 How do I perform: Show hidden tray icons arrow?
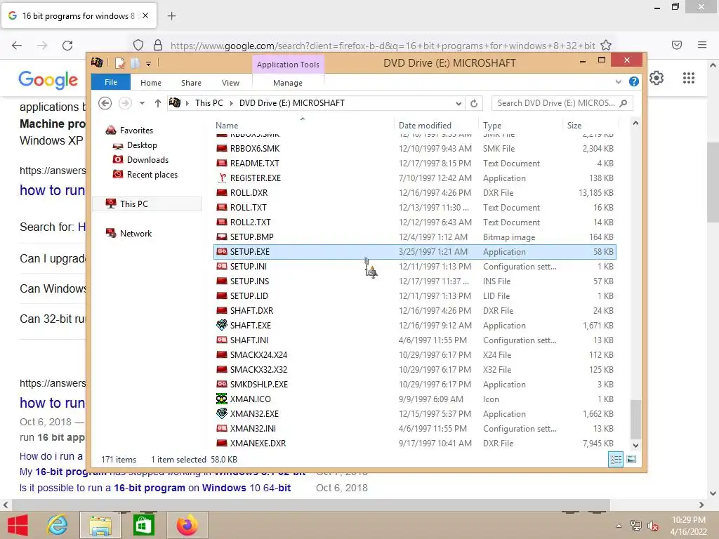coord(619,526)
